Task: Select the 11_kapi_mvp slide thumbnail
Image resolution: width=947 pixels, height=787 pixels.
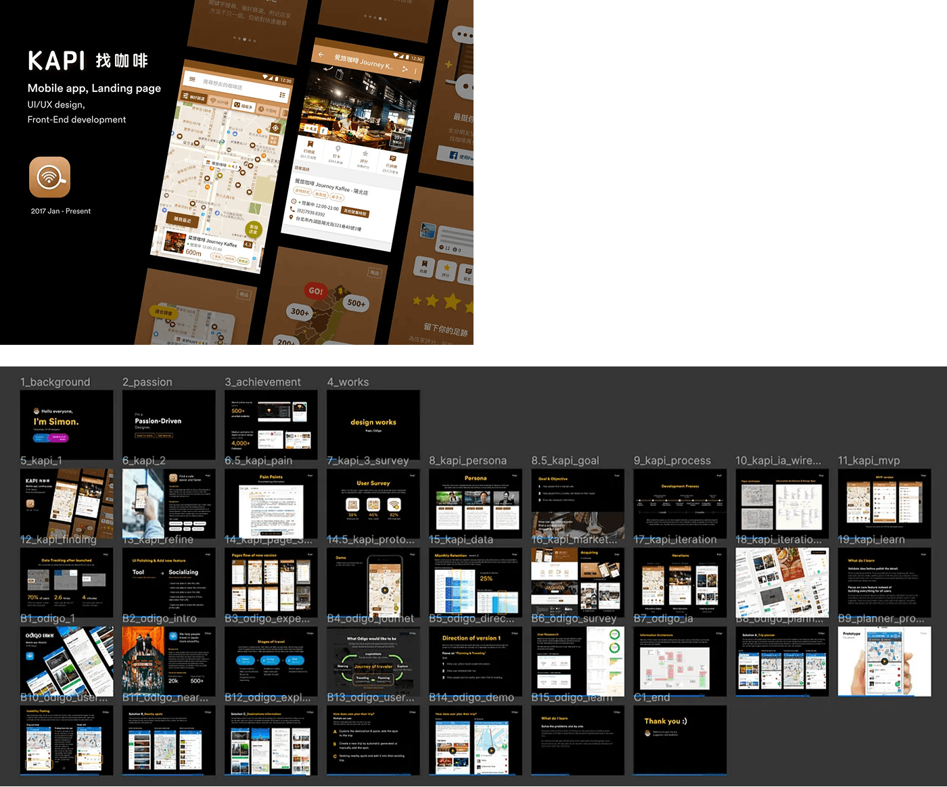Action: point(884,504)
